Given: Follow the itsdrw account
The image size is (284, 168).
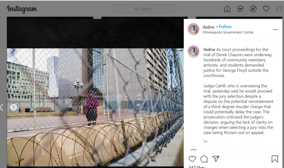Looking at the screenshot, I should (225, 27).
